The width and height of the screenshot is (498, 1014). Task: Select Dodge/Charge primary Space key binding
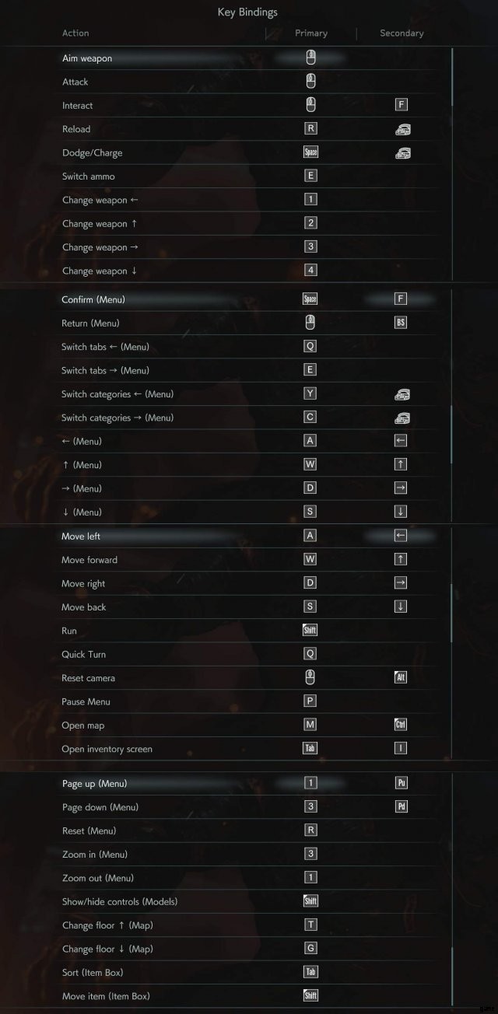click(310, 152)
